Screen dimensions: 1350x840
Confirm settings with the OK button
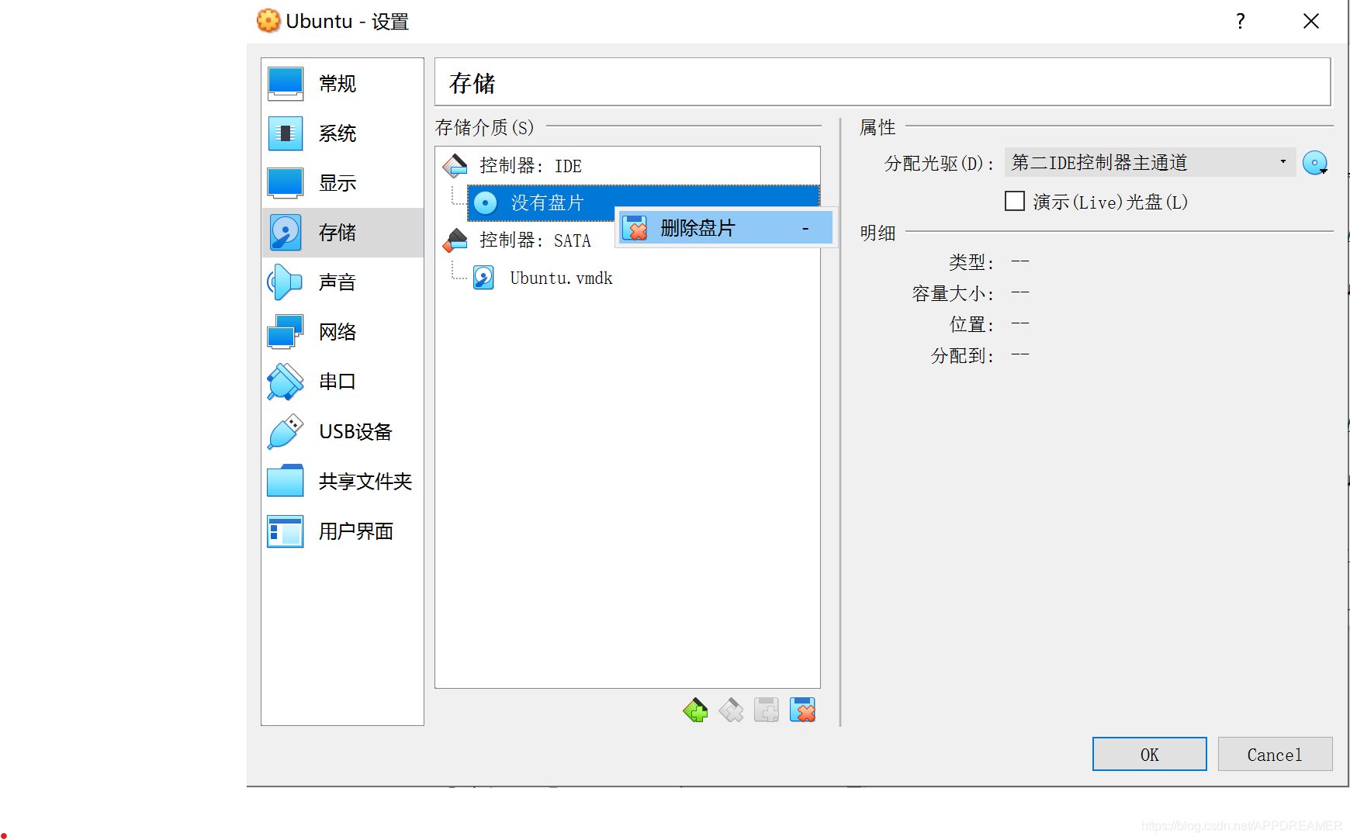pyautogui.click(x=1149, y=754)
